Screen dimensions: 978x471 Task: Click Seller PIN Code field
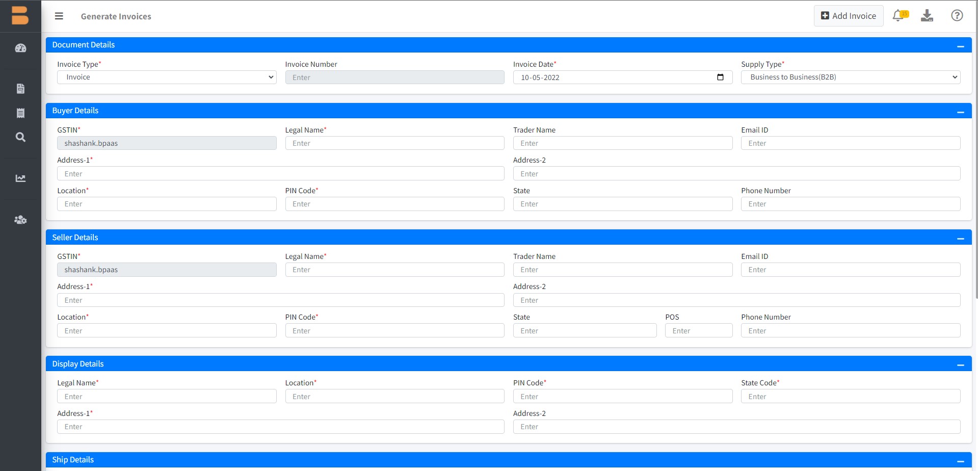[394, 330]
